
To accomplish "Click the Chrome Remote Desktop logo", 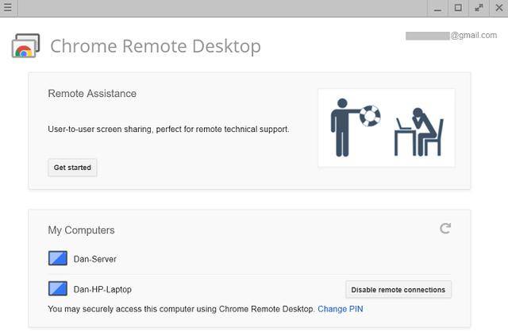I will tap(25, 46).
